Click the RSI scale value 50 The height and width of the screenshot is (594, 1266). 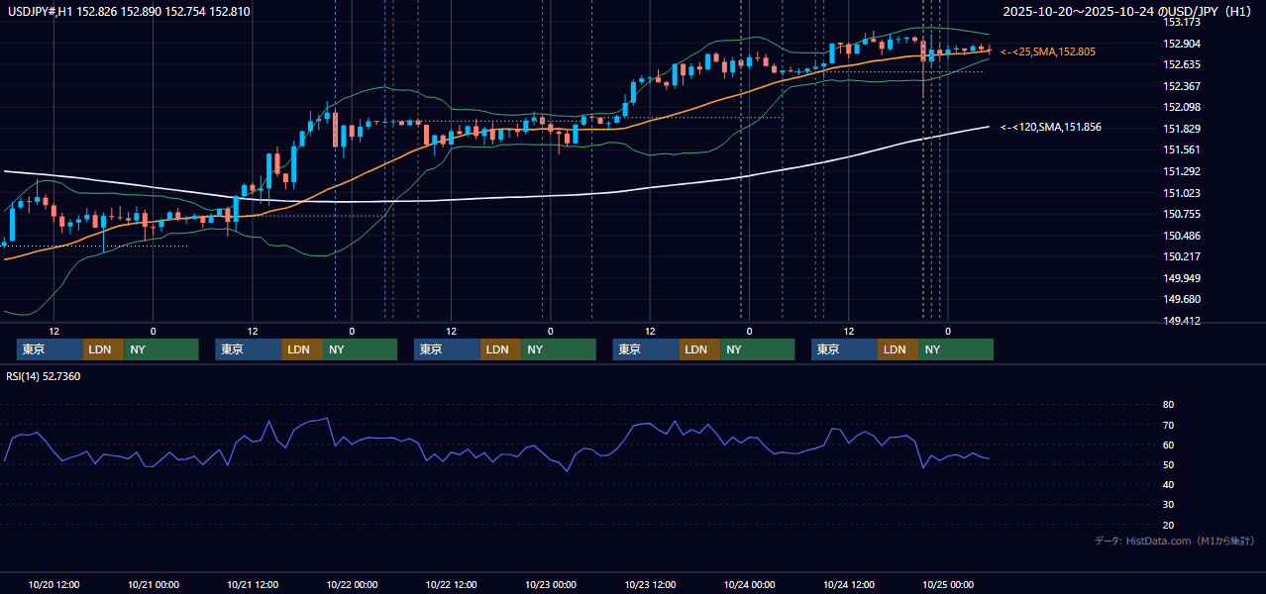pyautogui.click(x=1168, y=464)
